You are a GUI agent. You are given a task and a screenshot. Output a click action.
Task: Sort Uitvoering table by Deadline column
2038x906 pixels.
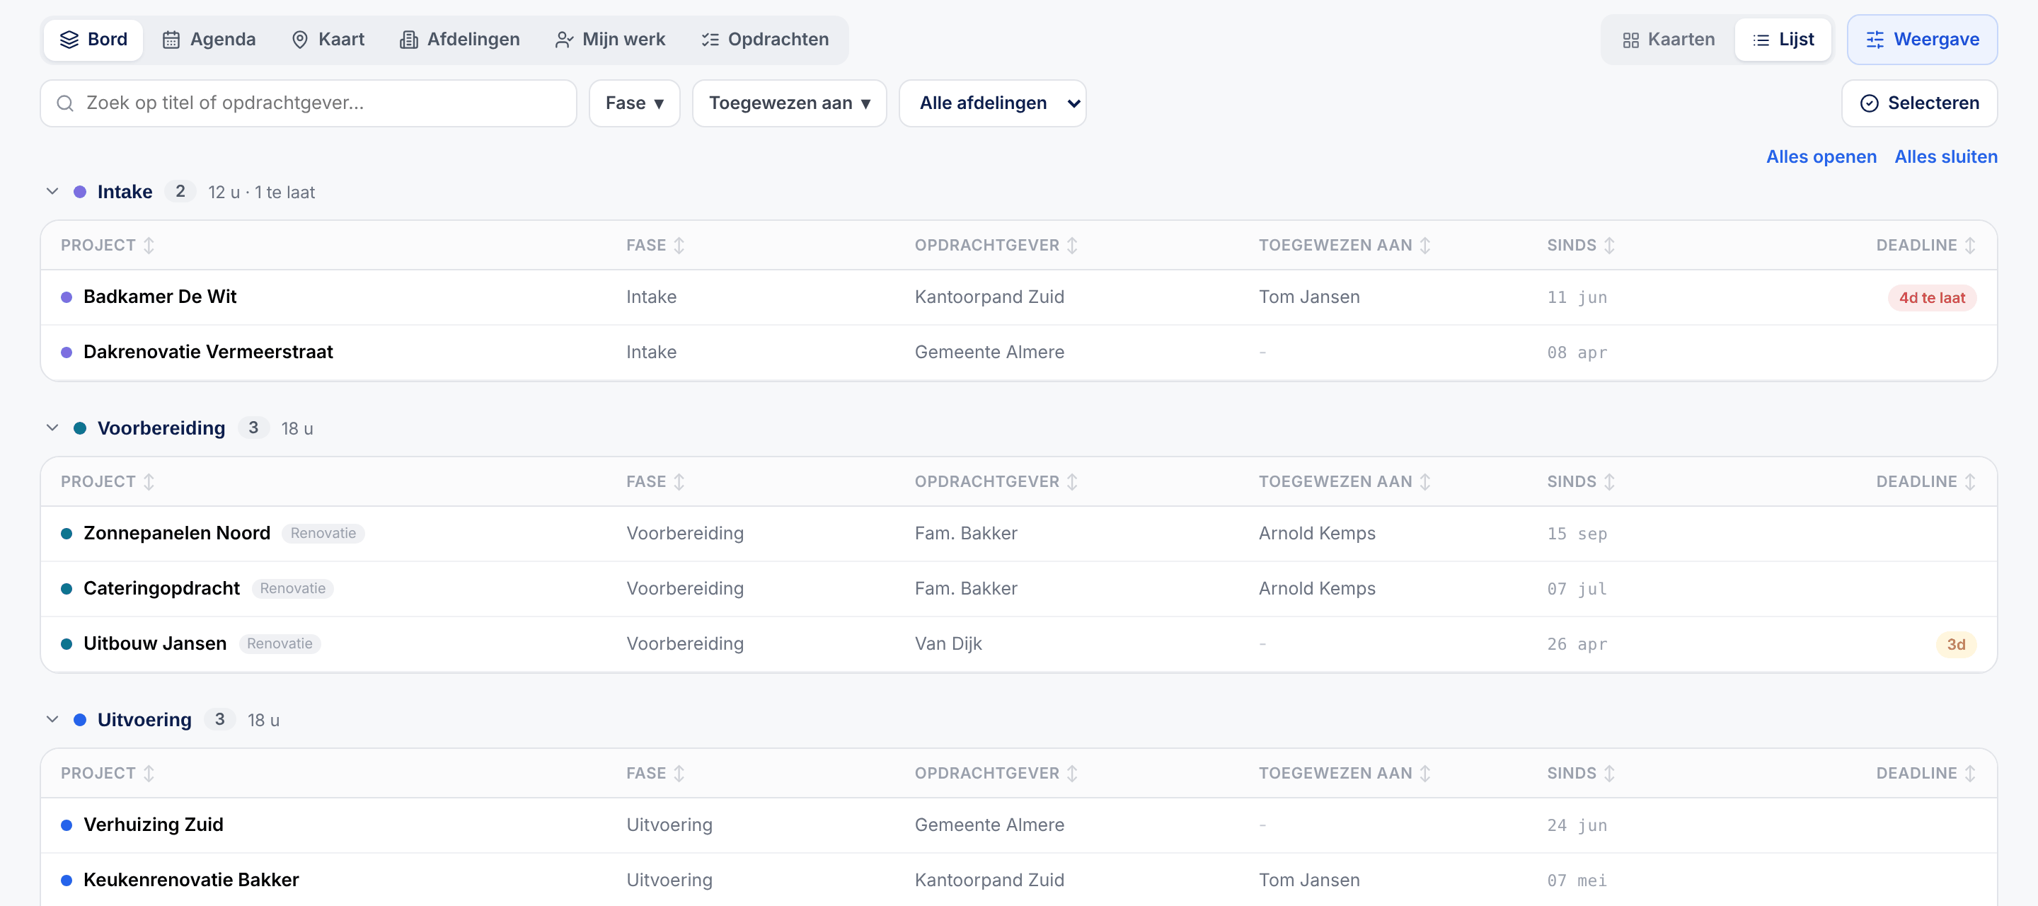[x=1925, y=774]
